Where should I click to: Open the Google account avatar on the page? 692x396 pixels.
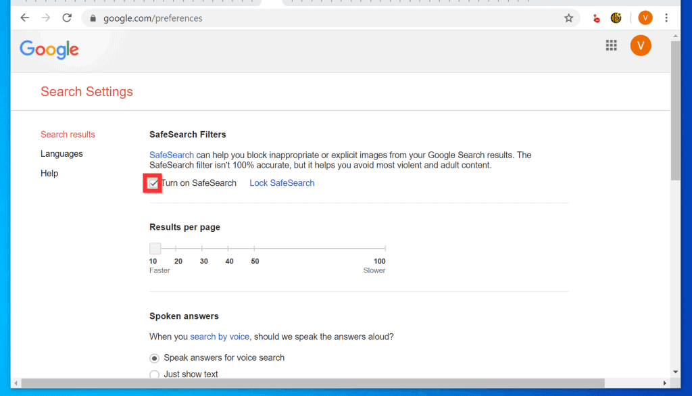pos(641,45)
